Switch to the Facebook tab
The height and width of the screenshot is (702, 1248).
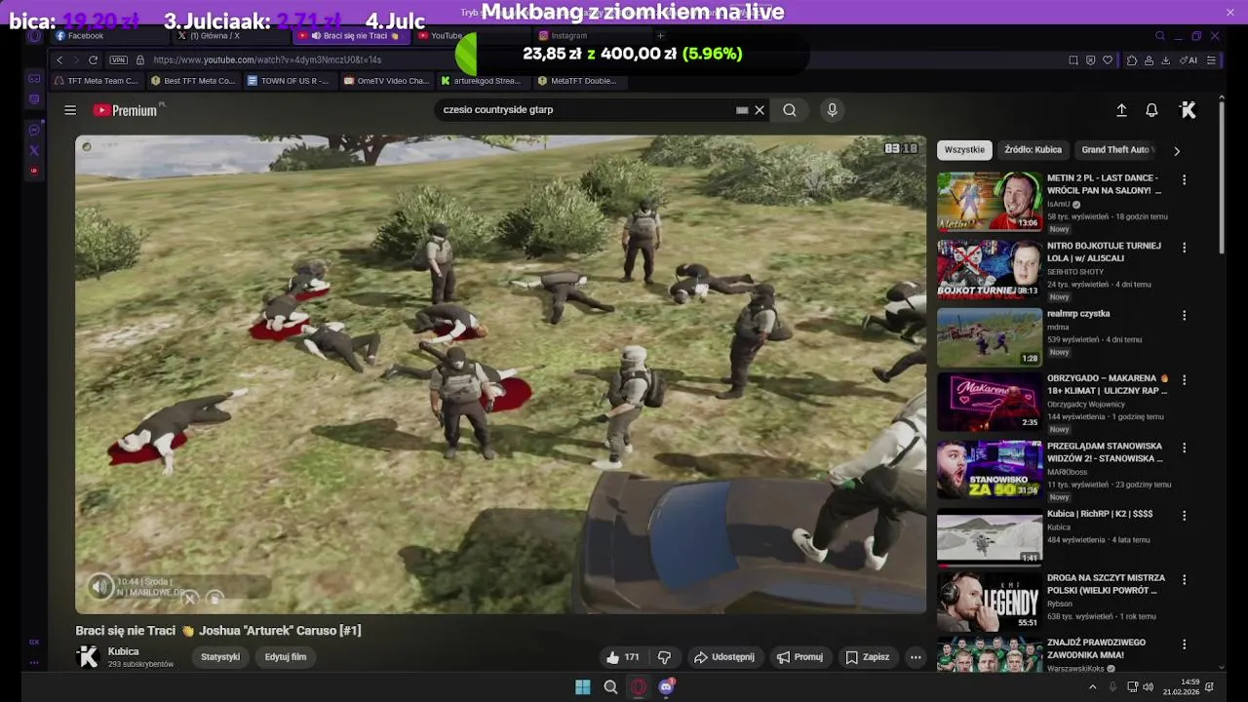click(x=112, y=36)
